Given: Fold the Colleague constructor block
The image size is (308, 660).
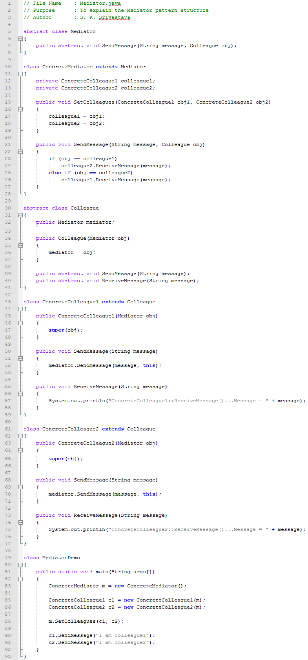Looking at the screenshot, I should (20, 245).
